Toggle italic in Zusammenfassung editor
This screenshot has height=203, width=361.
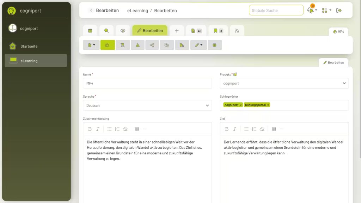[98, 129]
